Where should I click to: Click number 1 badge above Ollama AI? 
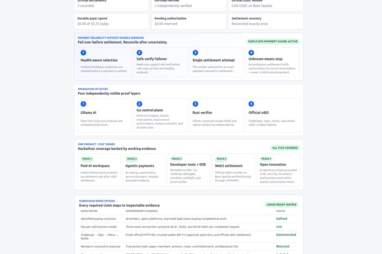pyautogui.click(x=83, y=104)
